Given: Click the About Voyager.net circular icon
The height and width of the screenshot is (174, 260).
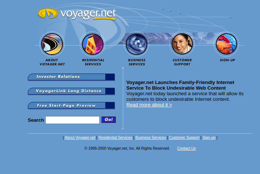Looking at the screenshot, I should pos(52,44).
